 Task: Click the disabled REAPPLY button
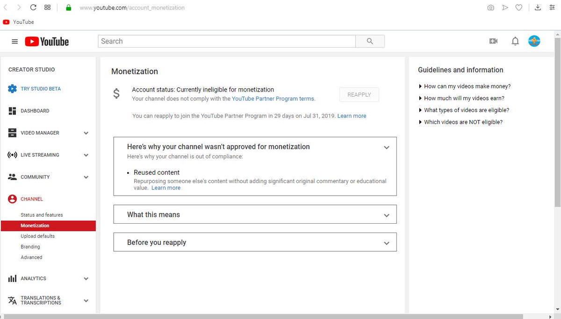(359, 94)
